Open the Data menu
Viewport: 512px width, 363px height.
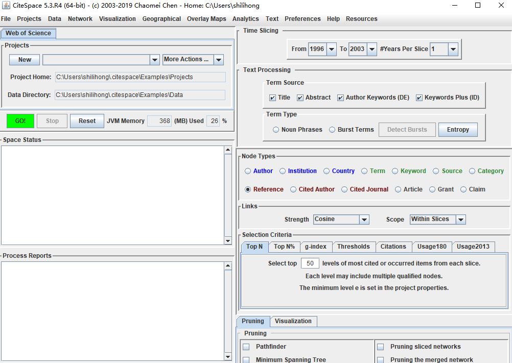[55, 19]
